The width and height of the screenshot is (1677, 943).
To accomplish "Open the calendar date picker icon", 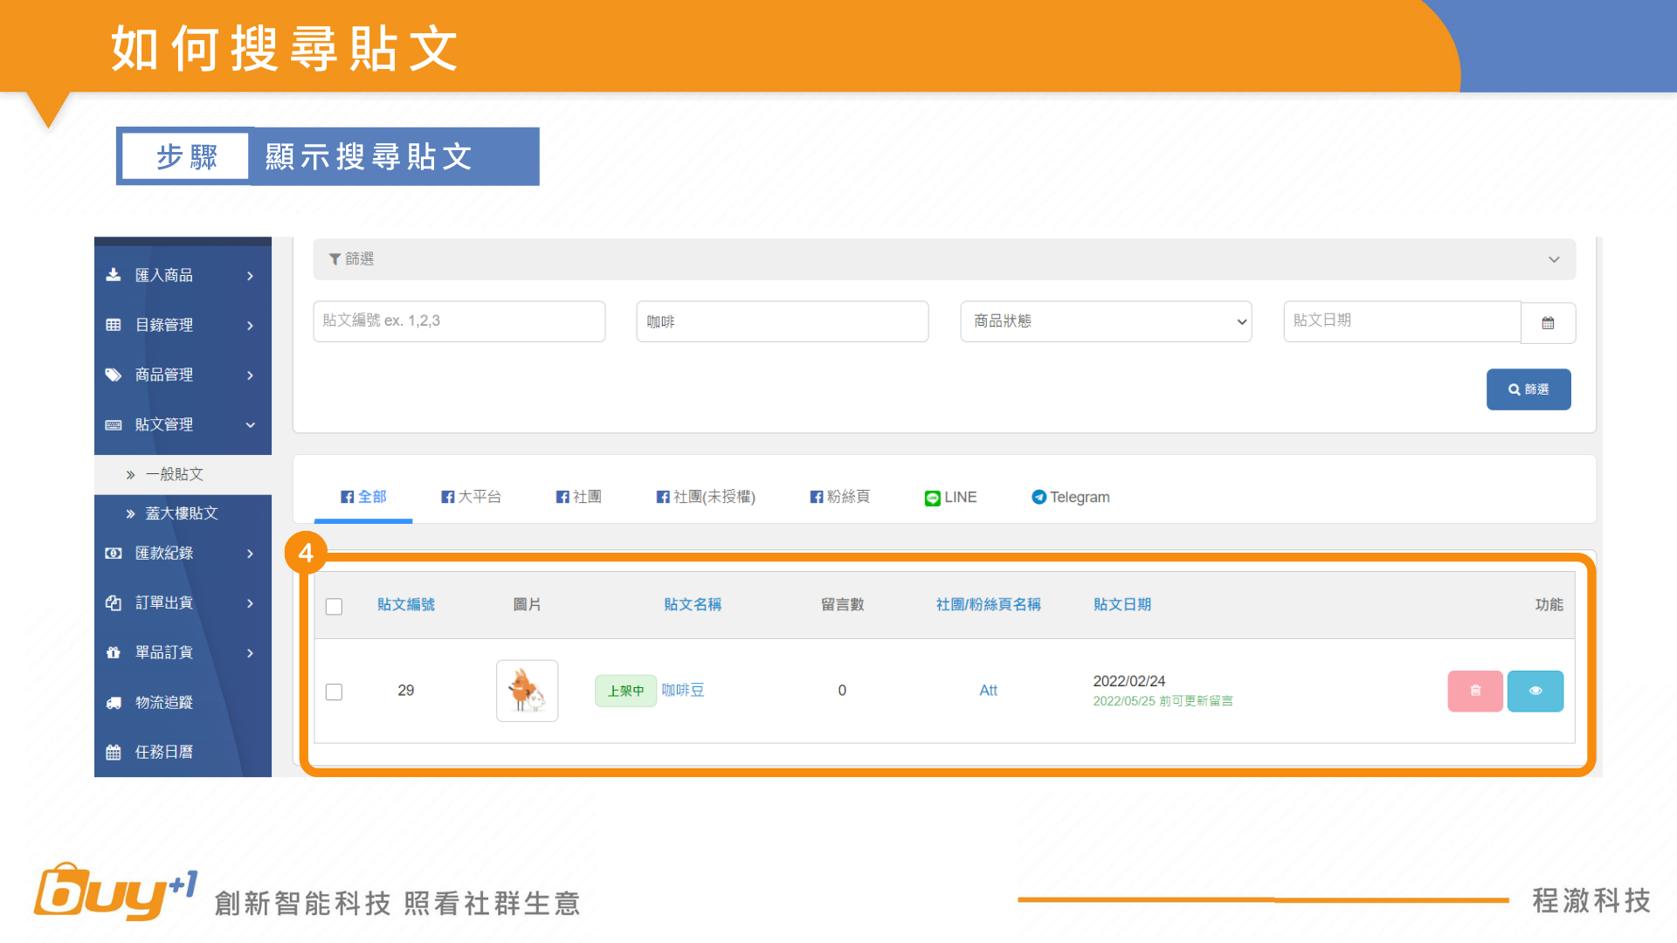I will (1548, 322).
